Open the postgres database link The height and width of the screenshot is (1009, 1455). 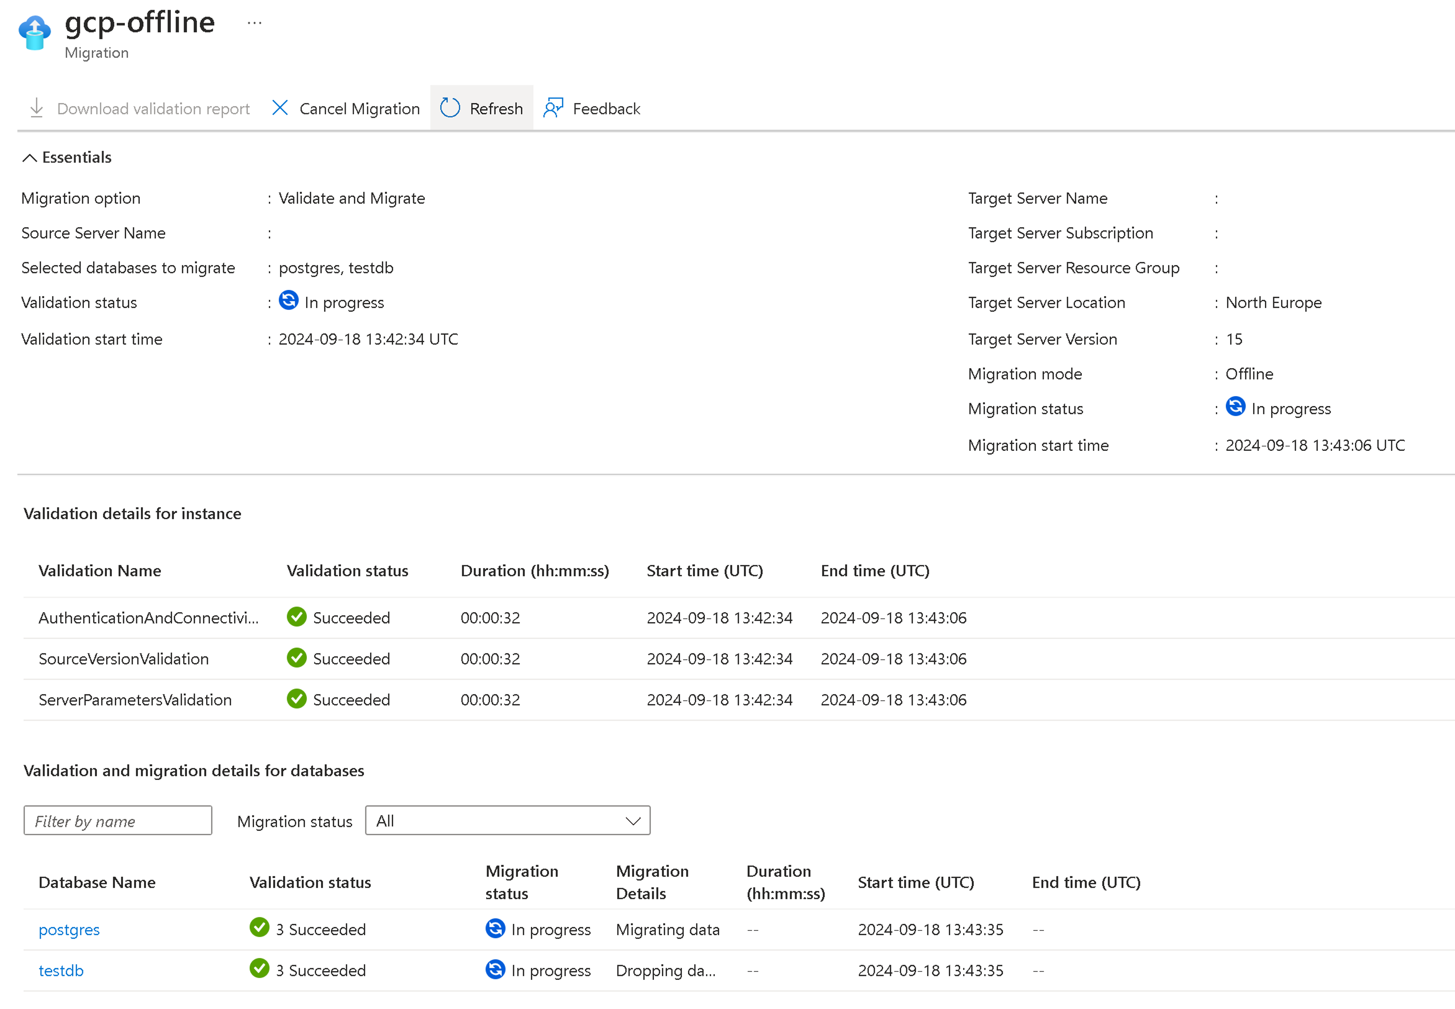[69, 929]
